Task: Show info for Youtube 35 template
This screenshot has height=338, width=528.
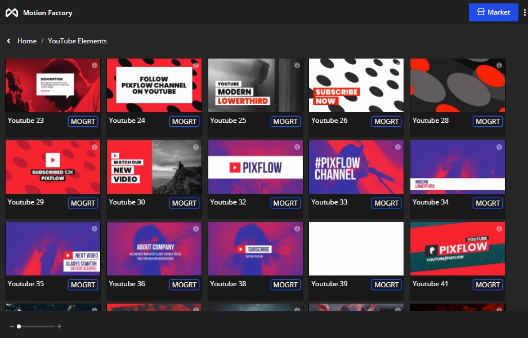Action: pos(95,229)
